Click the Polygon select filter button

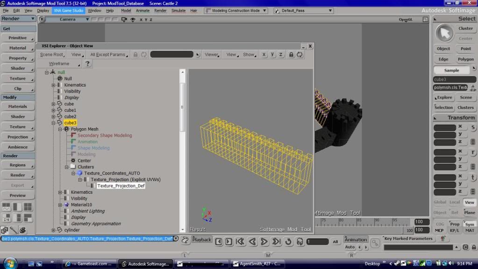coord(465,59)
